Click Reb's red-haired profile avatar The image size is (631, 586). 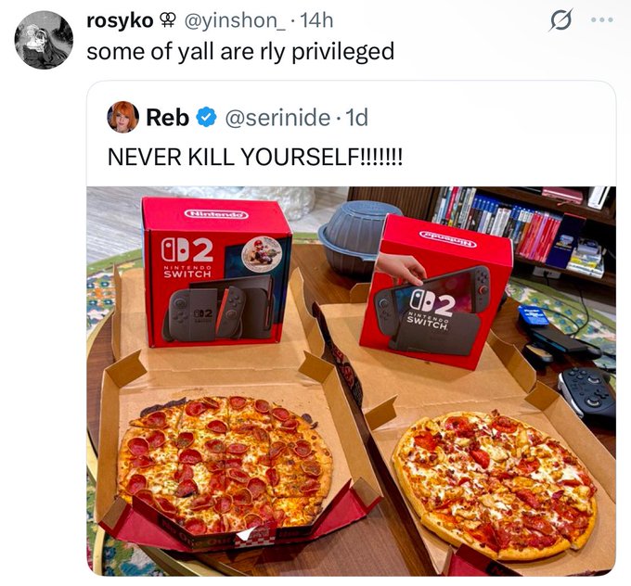pos(122,117)
